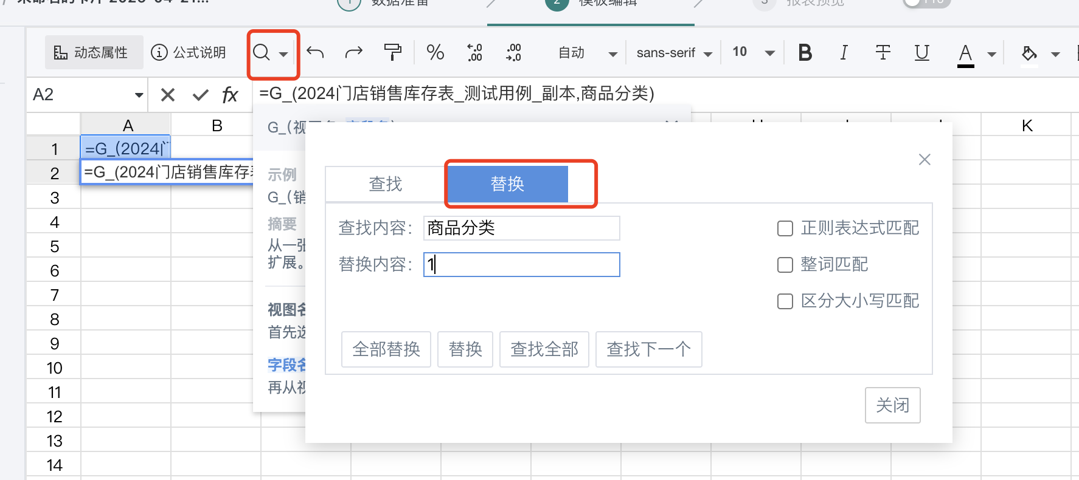Increase decimal places icon

[513, 52]
